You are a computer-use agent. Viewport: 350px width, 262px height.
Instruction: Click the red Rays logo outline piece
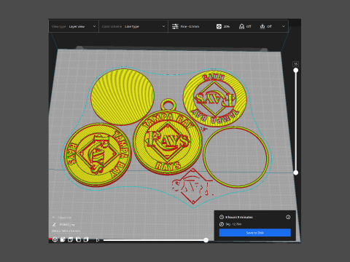pos(192,187)
